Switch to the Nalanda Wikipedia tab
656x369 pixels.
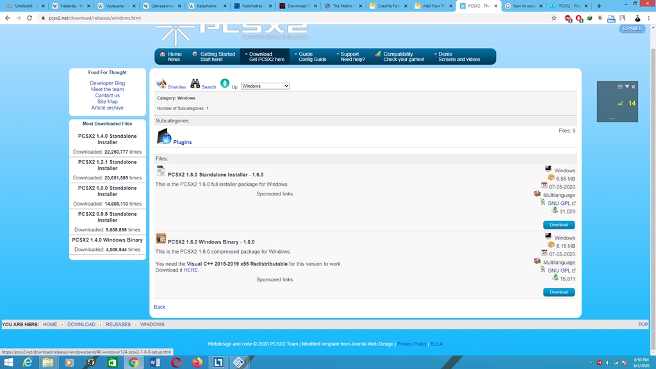tap(70, 6)
